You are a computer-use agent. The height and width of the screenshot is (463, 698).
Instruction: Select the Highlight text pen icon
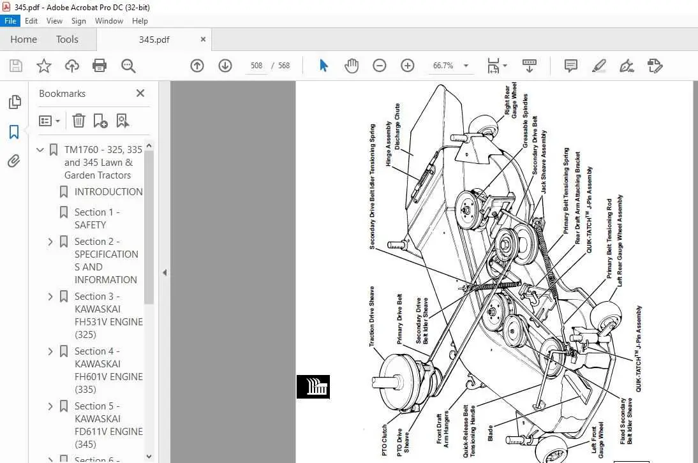point(598,66)
